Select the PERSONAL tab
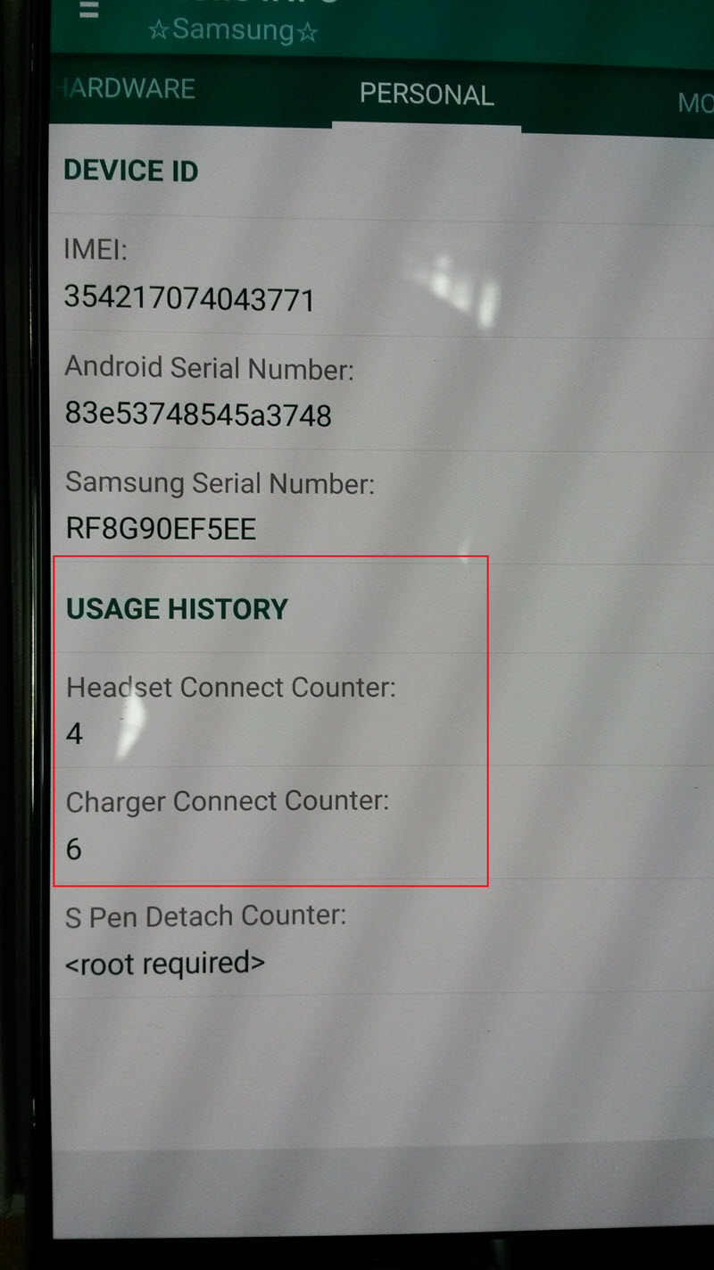The width and height of the screenshot is (714, 1270). coord(427,95)
